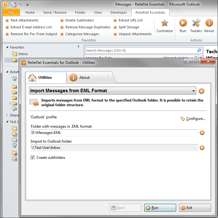
Task: Expand the subfolder with triangle in folder list
Action: coord(10,103)
